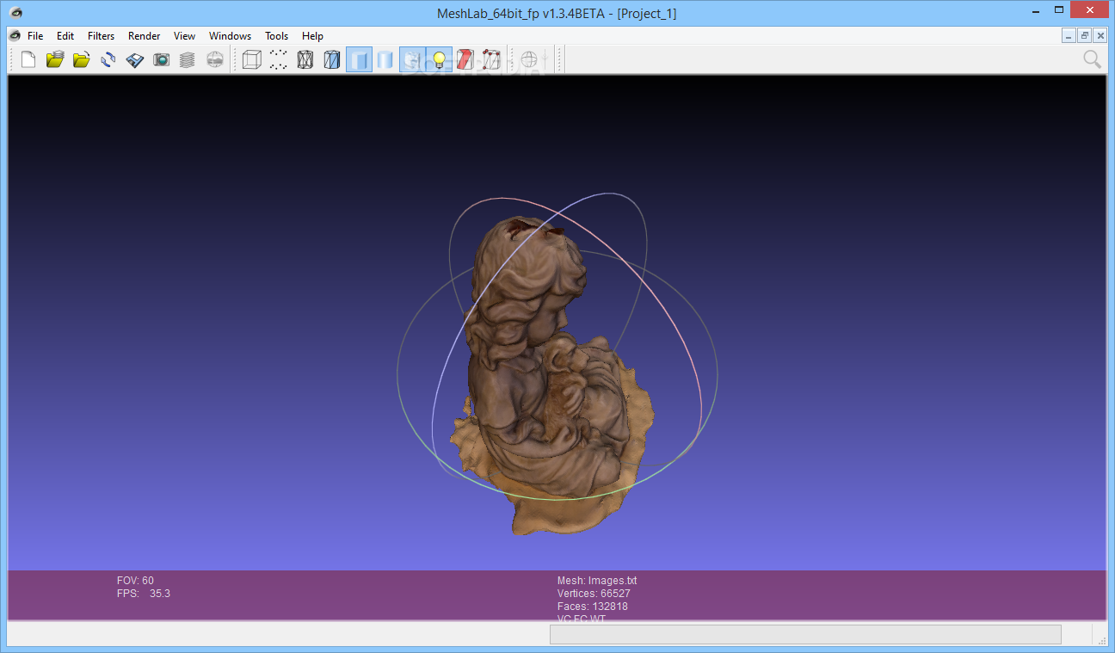1115x653 pixels.
Task: Toggle selected vertices rendering (red dots icon)
Action: click(491, 59)
